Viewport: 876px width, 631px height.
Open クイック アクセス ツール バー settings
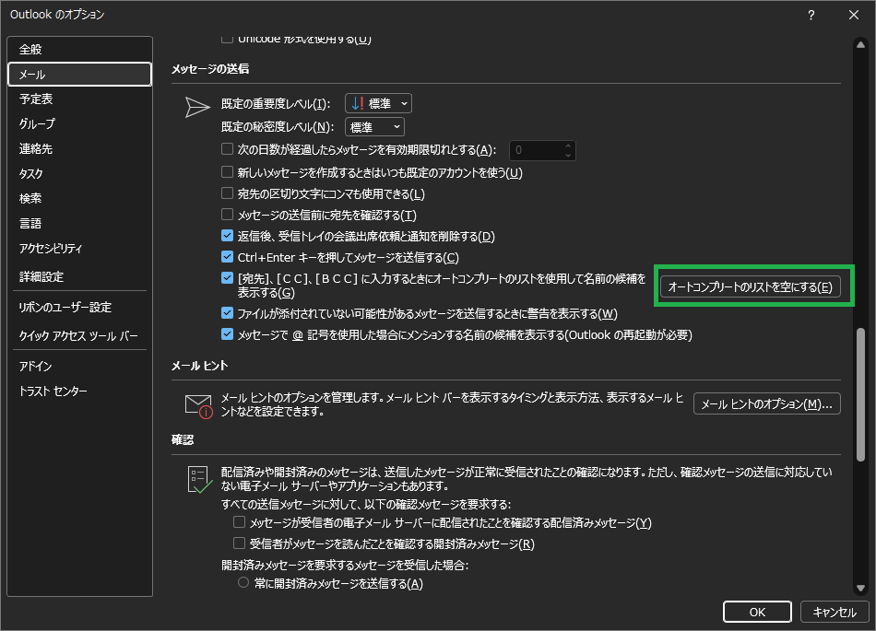tap(80, 336)
